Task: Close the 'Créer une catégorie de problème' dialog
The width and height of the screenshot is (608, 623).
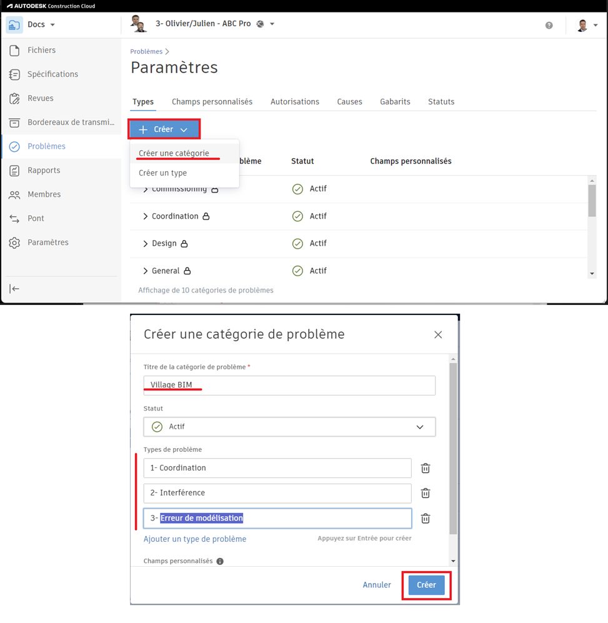Action: pos(438,335)
